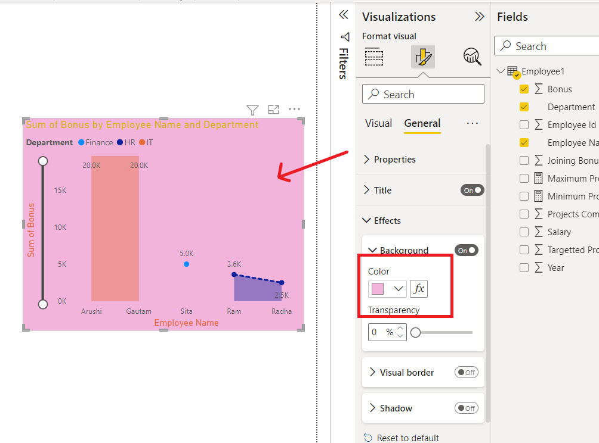Viewport: 599px width, 443px height.
Task: Click calculator icon beside Minimum field
Action: pos(538,196)
